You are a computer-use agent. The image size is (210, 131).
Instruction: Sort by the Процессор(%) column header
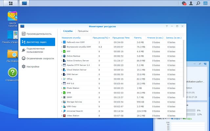point(101,38)
